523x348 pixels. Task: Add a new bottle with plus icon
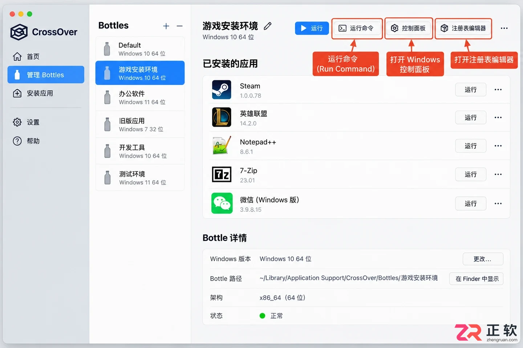166,26
